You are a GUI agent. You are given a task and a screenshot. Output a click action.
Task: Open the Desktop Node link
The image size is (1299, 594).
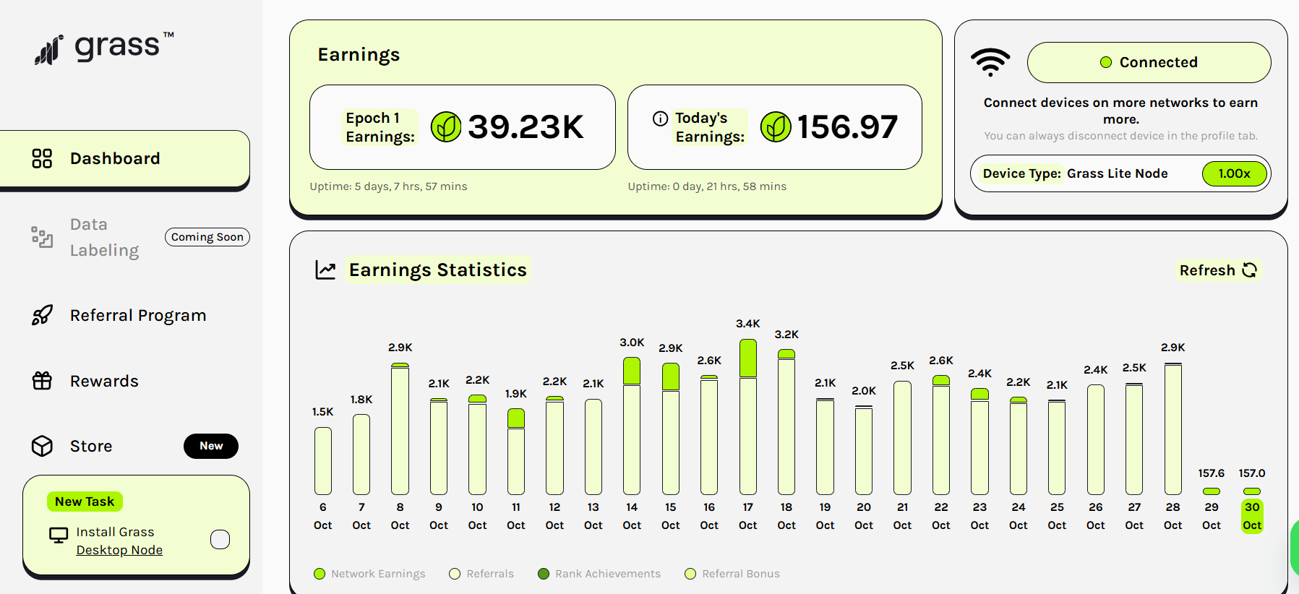click(x=119, y=550)
